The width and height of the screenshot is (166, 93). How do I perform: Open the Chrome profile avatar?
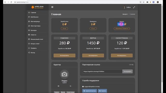(158, 2)
